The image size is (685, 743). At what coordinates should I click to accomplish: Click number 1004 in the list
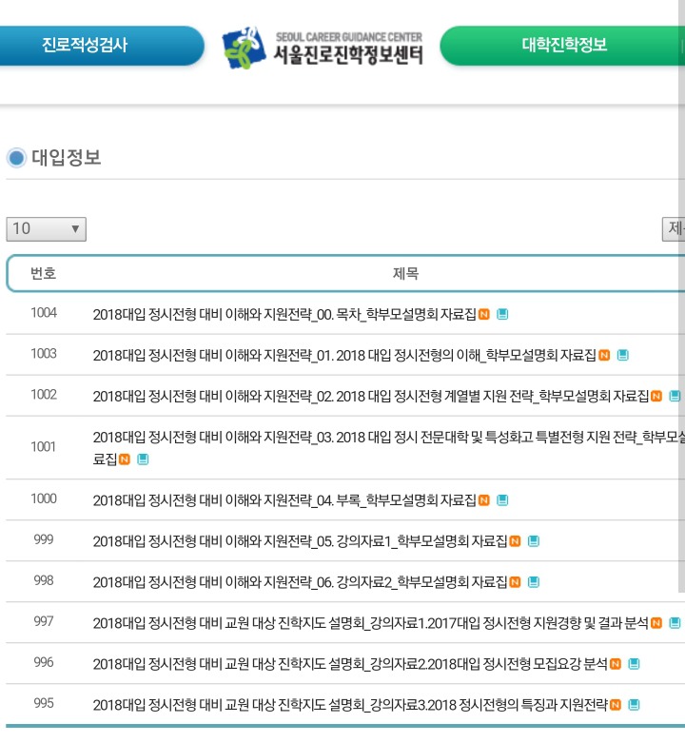click(44, 313)
